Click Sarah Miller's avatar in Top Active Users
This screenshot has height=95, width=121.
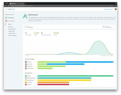point(26,66)
